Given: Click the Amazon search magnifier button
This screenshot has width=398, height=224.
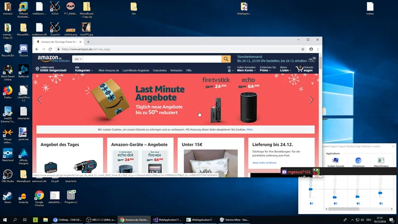Looking at the screenshot, I should (x=226, y=59).
